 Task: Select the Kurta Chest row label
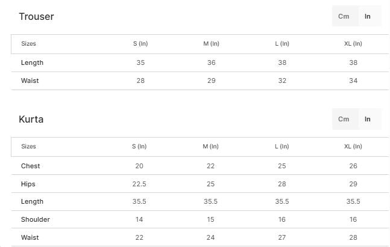pyautogui.click(x=31, y=166)
